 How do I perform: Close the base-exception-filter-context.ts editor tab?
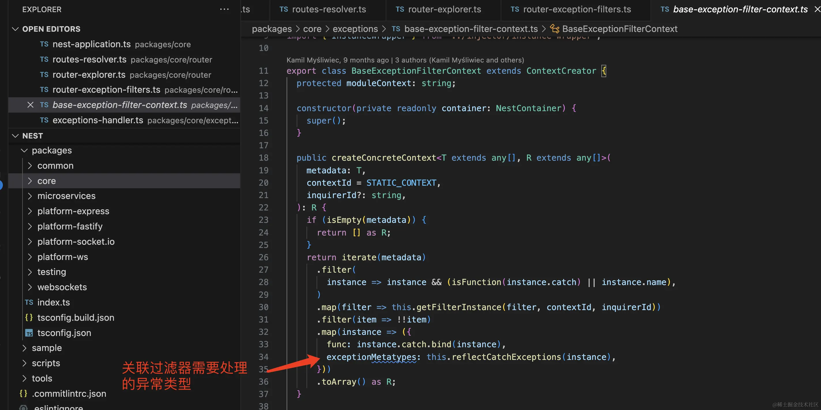(817, 10)
